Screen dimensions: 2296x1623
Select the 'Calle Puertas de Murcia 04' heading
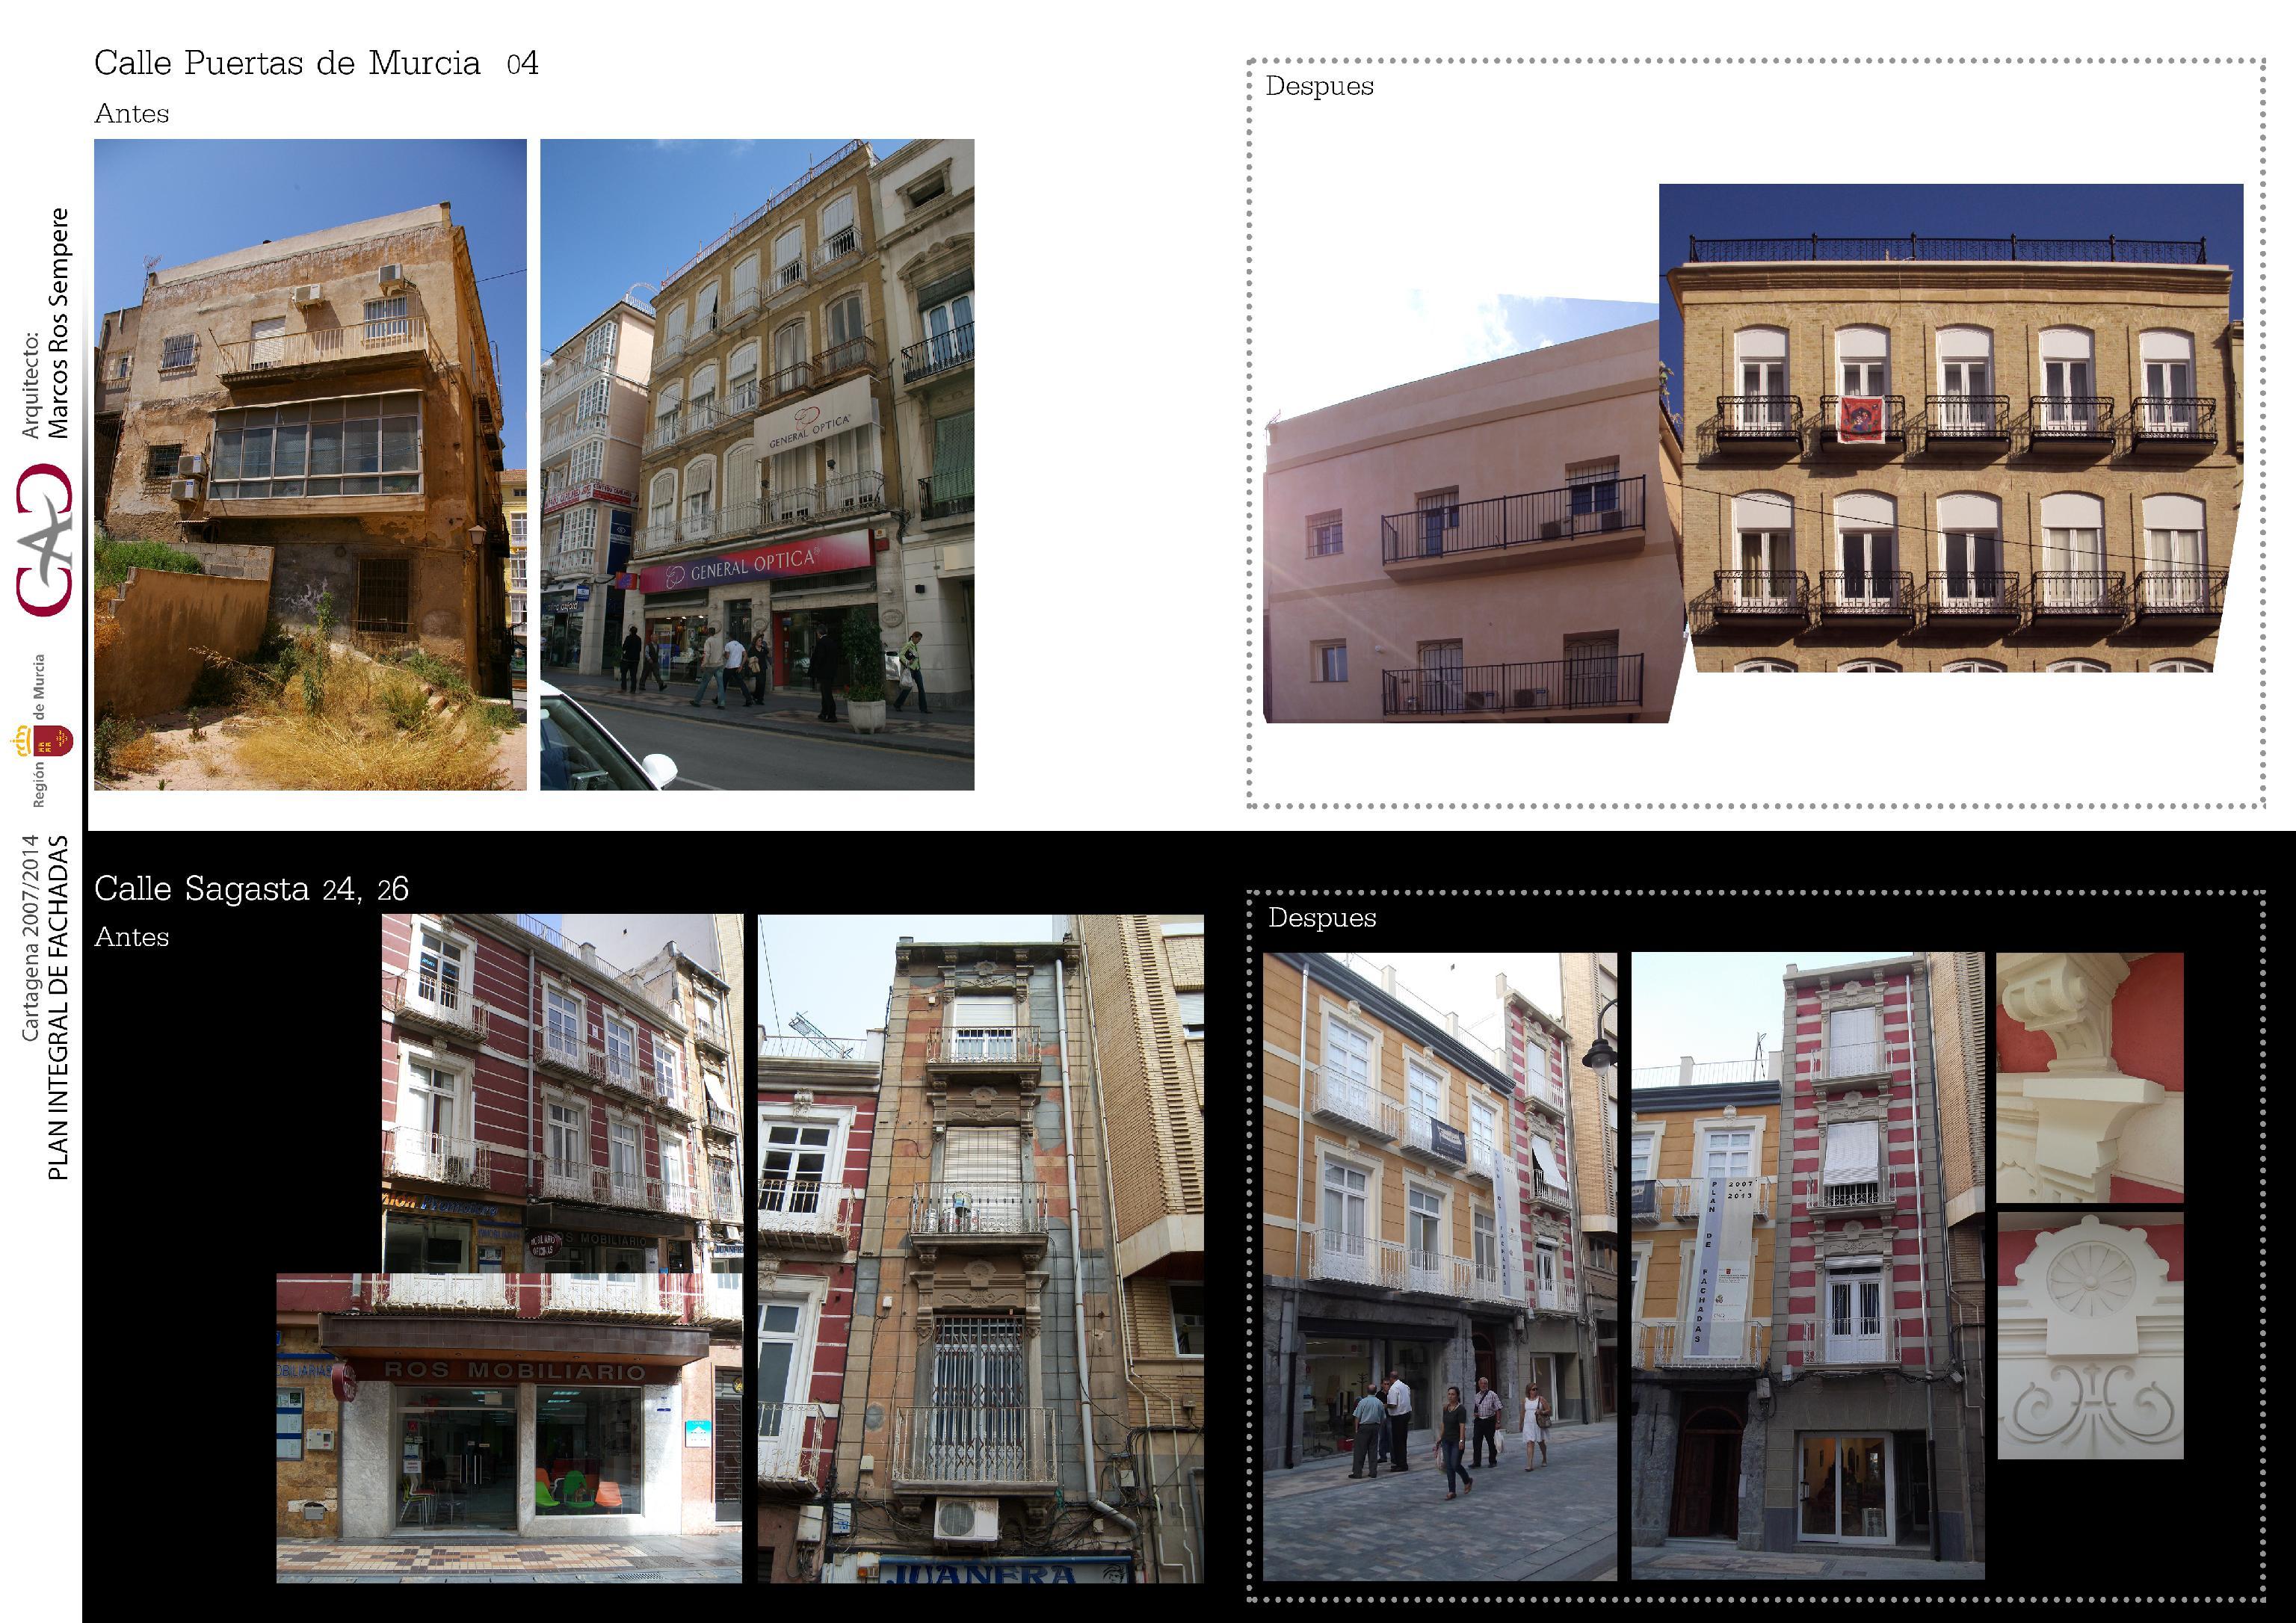(x=316, y=63)
